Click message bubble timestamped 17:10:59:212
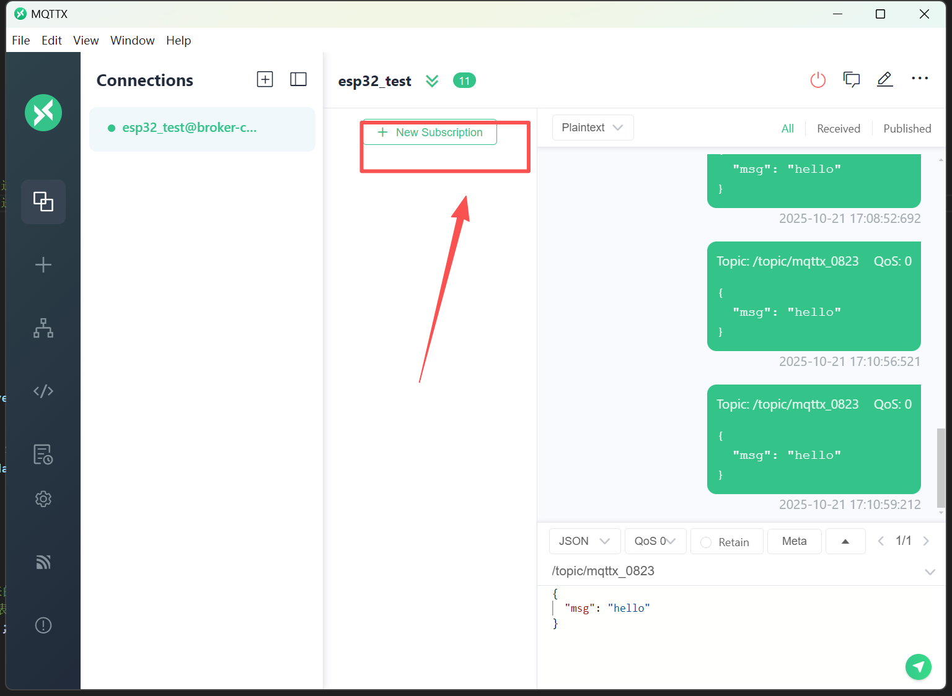The height and width of the screenshot is (696, 952). (814, 439)
